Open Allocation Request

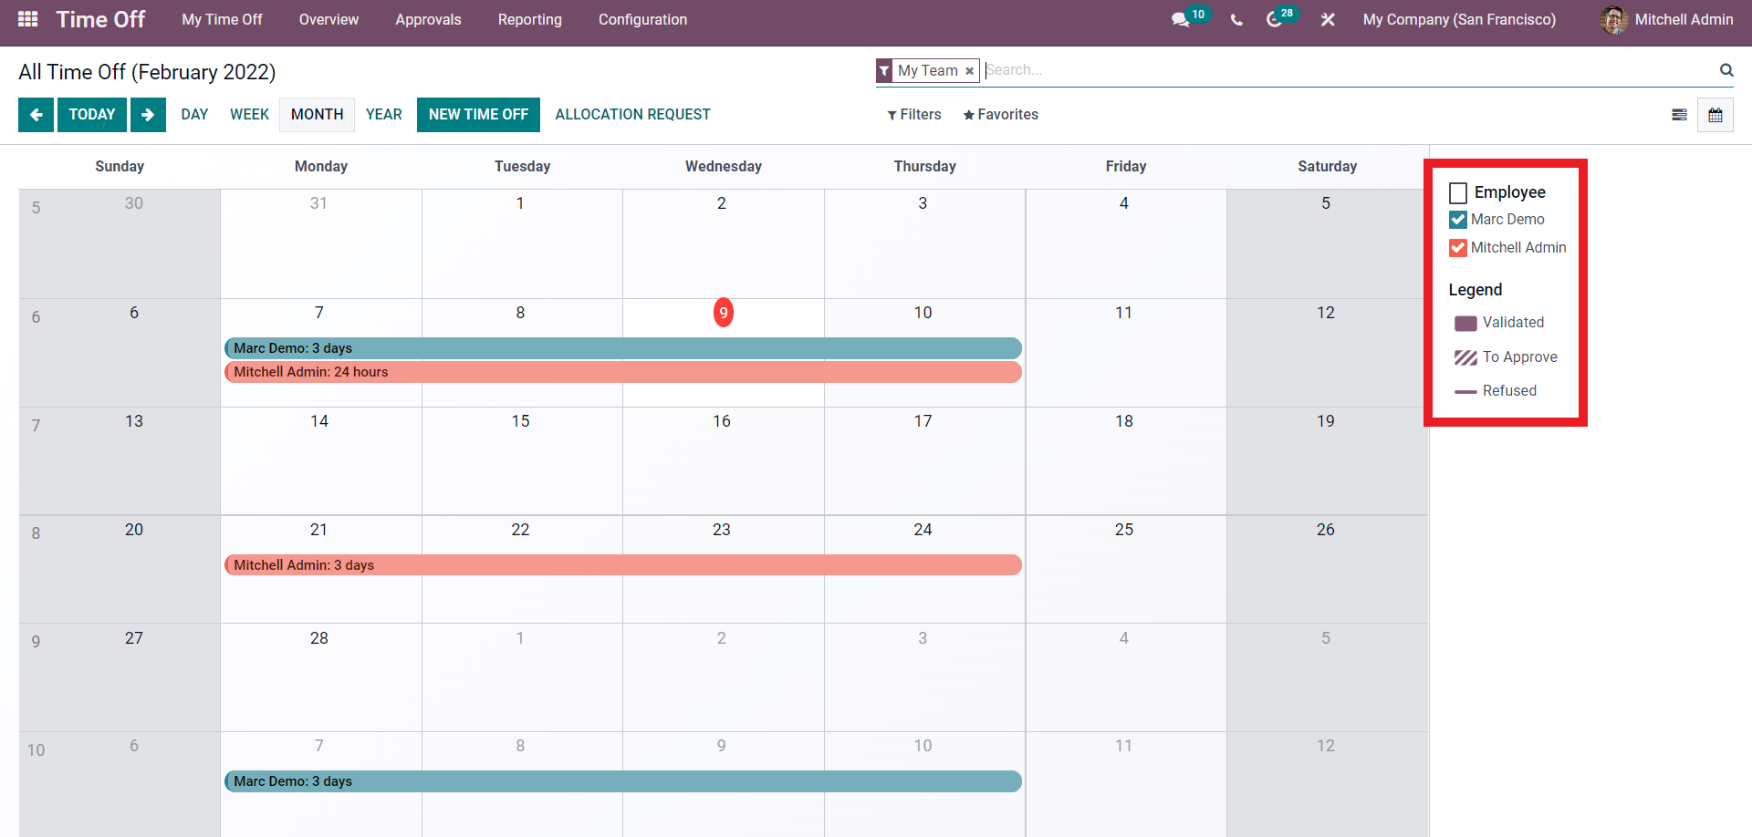point(632,115)
